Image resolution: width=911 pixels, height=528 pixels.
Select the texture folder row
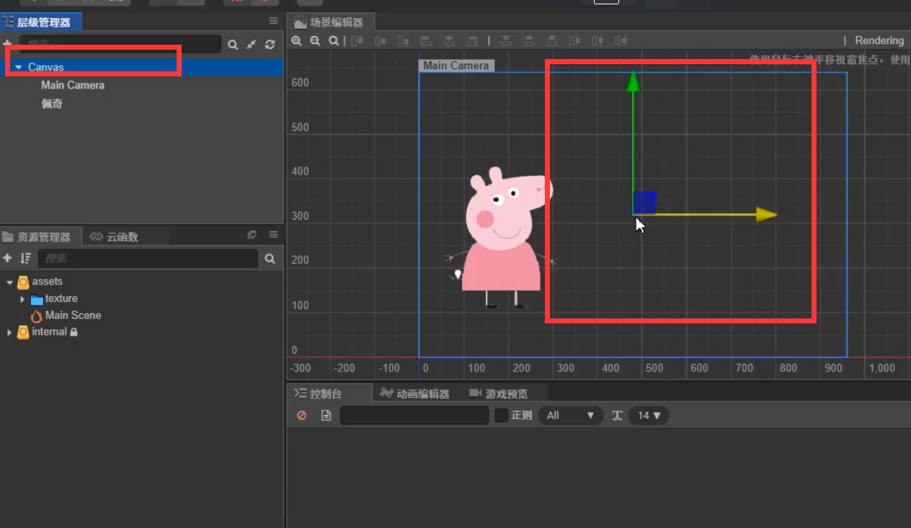61,299
